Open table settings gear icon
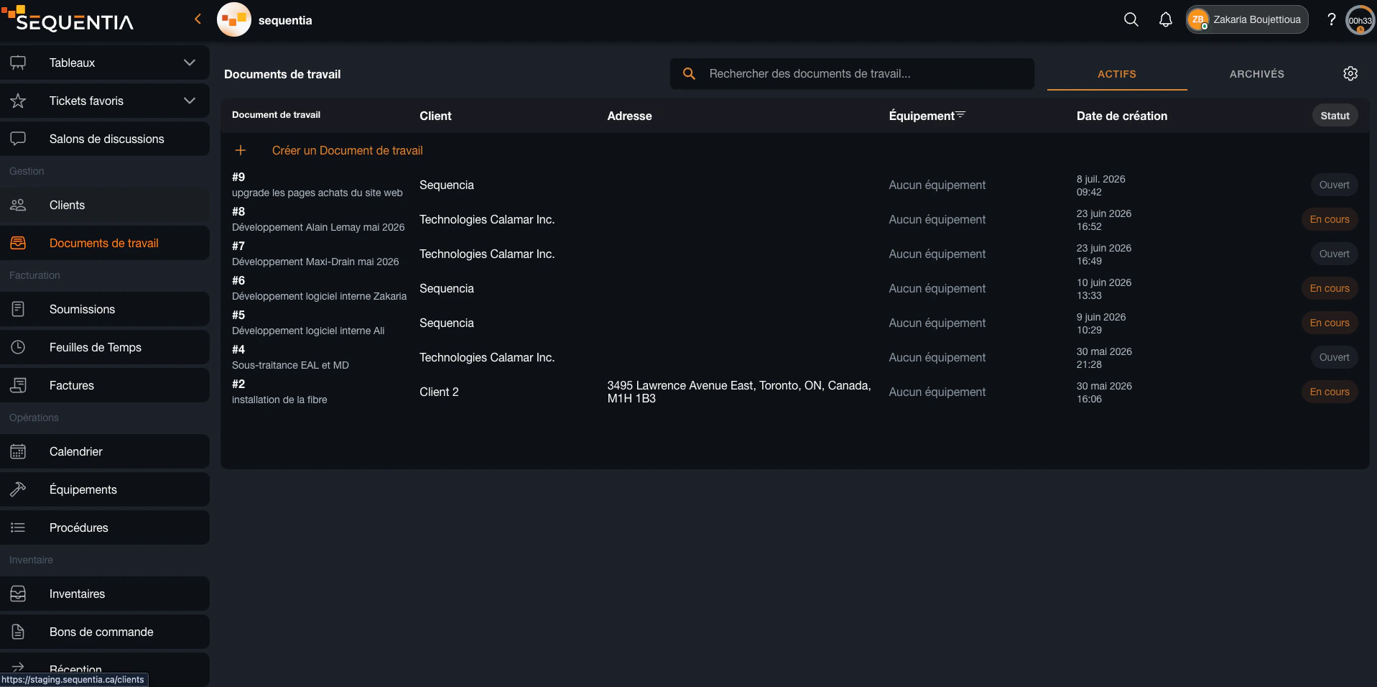 (x=1350, y=73)
